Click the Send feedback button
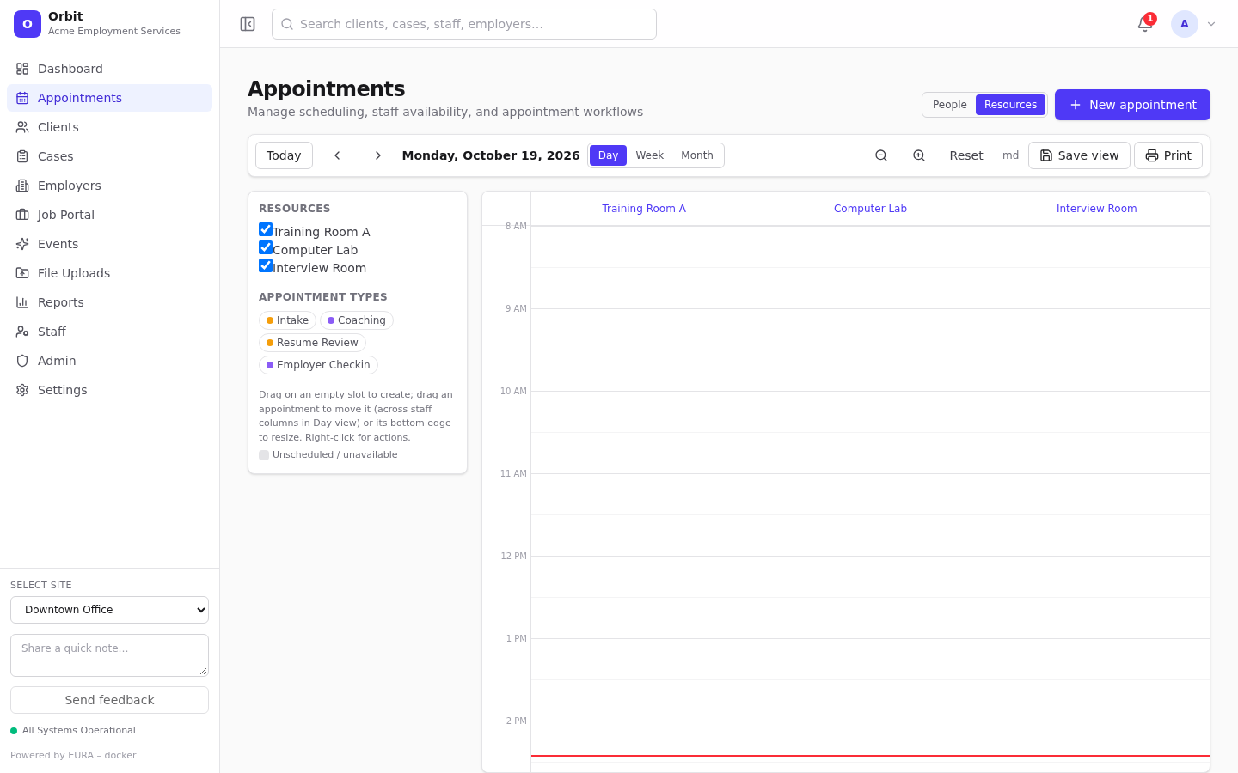The height and width of the screenshot is (773, 1238). (x=109, y=700)
